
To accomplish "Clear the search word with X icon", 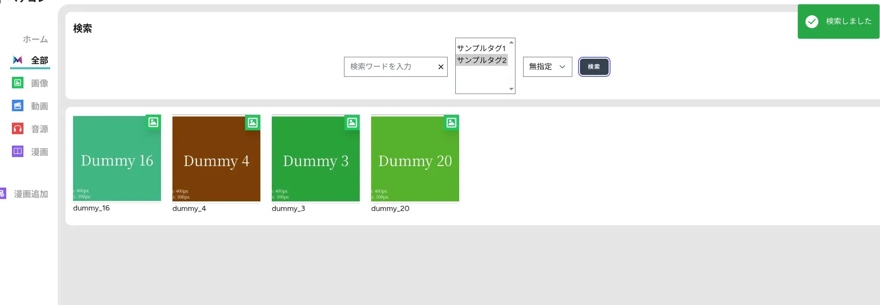I will (441, 67).
